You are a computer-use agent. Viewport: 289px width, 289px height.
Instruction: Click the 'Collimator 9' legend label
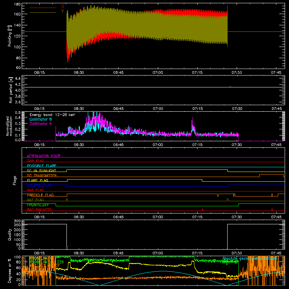40,124
